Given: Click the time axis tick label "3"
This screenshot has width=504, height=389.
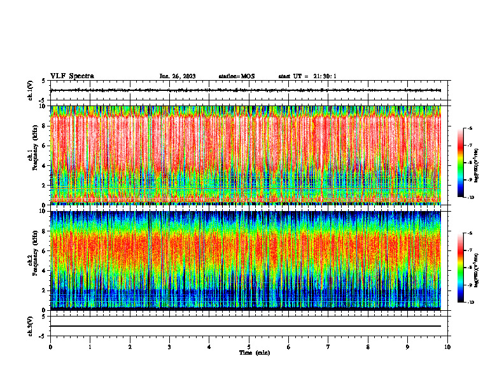Looking at the screenshot, I should tap(169, 347).
